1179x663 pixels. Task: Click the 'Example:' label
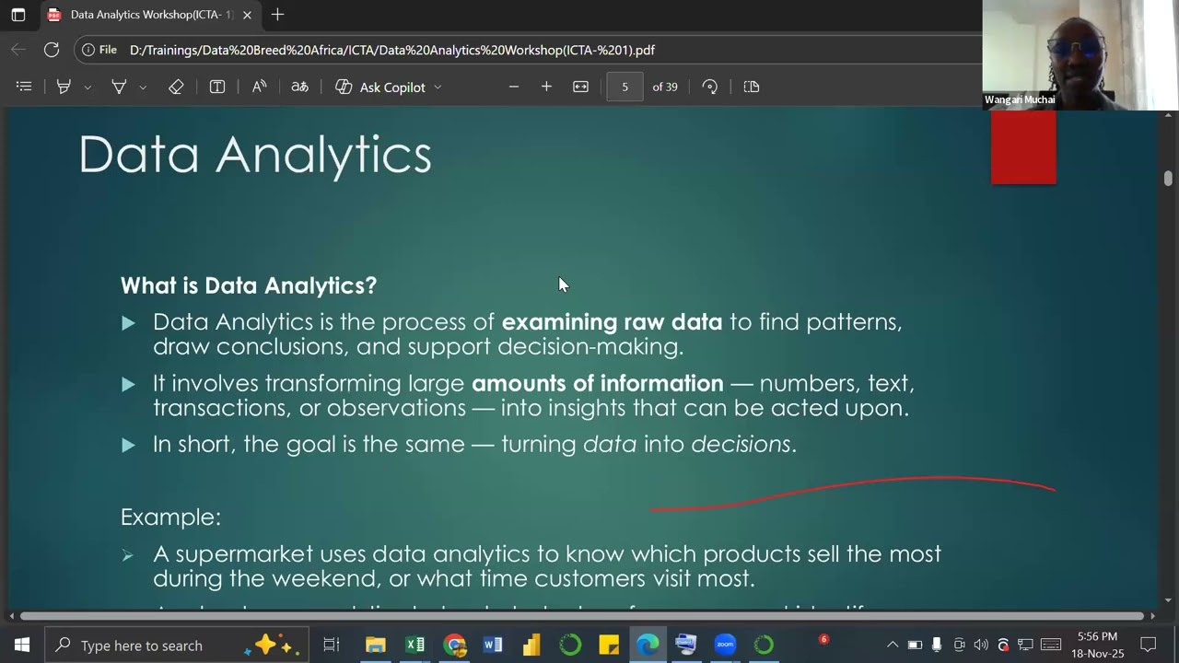tap(170, 517)
